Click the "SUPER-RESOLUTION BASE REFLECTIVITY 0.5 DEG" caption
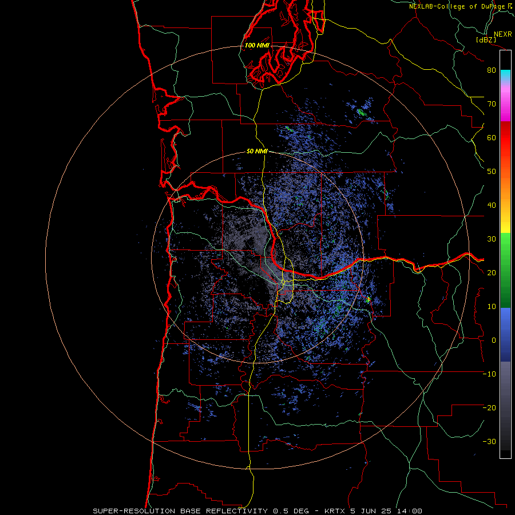Image resolution: width=515 pixels, height=515 pixels. click(x=201, y=511)
